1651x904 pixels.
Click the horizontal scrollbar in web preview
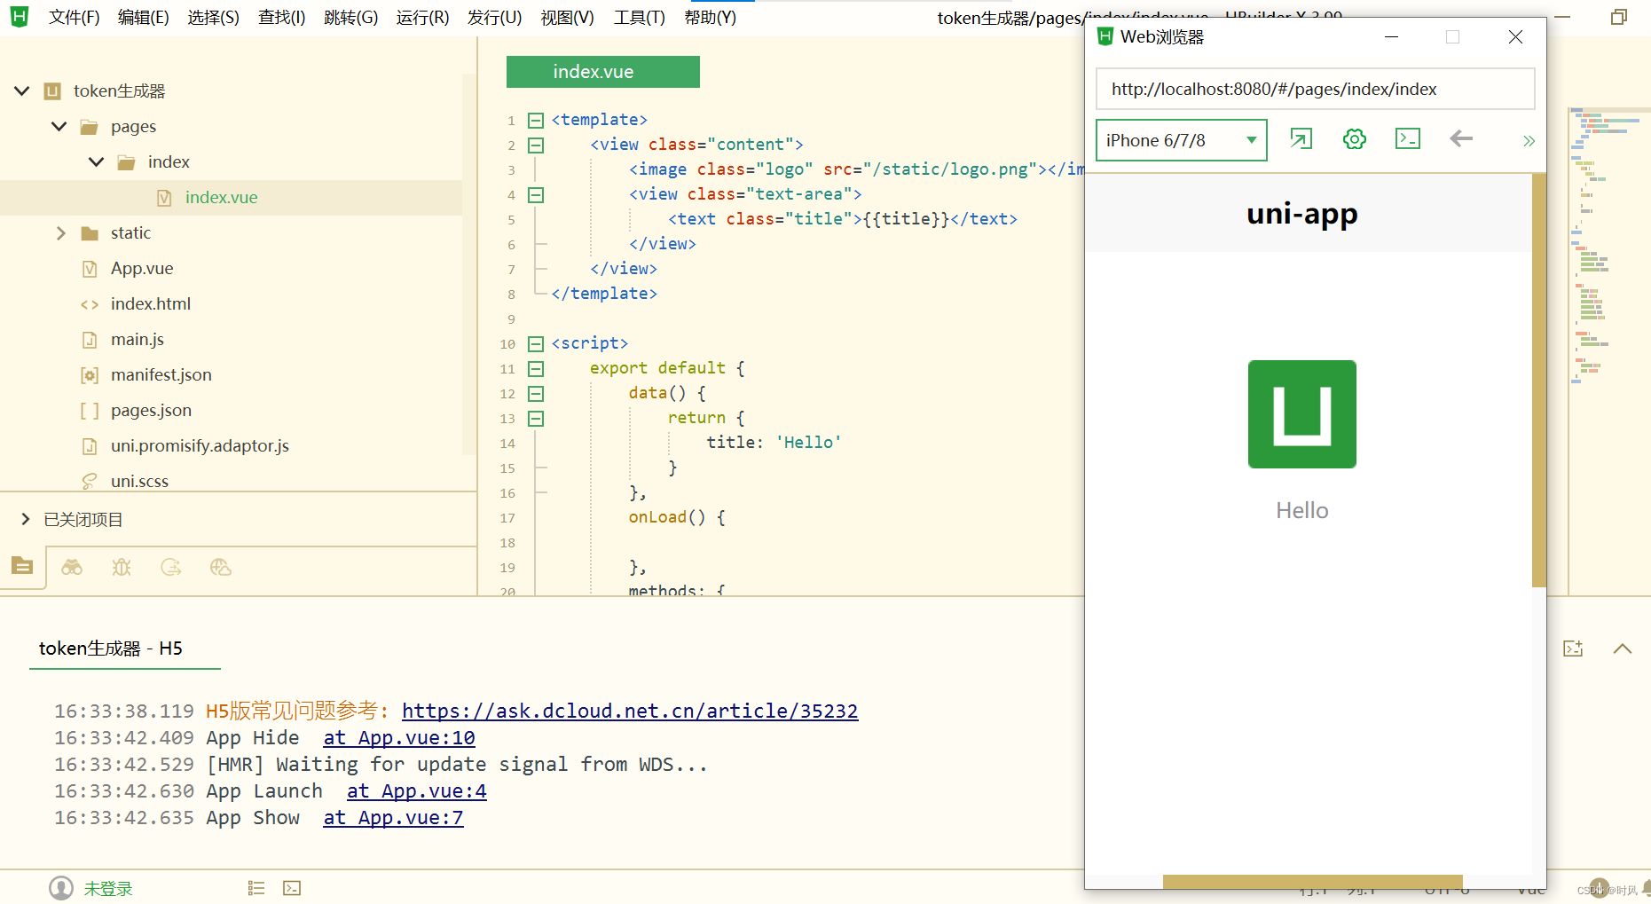(x=1312, y=882)
